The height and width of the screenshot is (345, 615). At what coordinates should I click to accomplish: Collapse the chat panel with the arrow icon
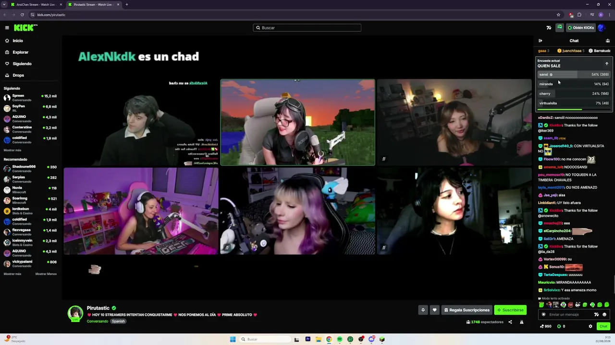coord(540,41)
